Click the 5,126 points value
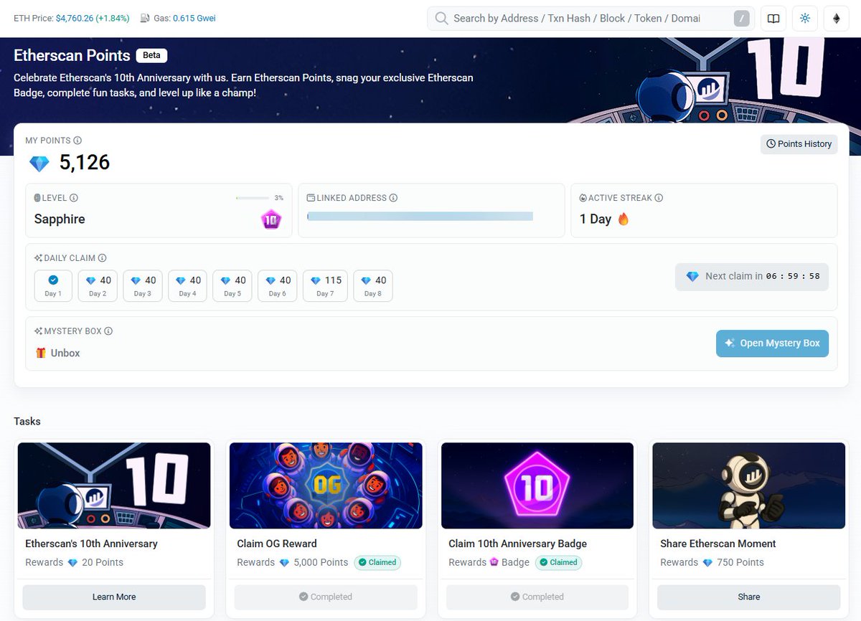Image resolution: width=861 pixels, height=621 pixels. [x=85, y=163]
